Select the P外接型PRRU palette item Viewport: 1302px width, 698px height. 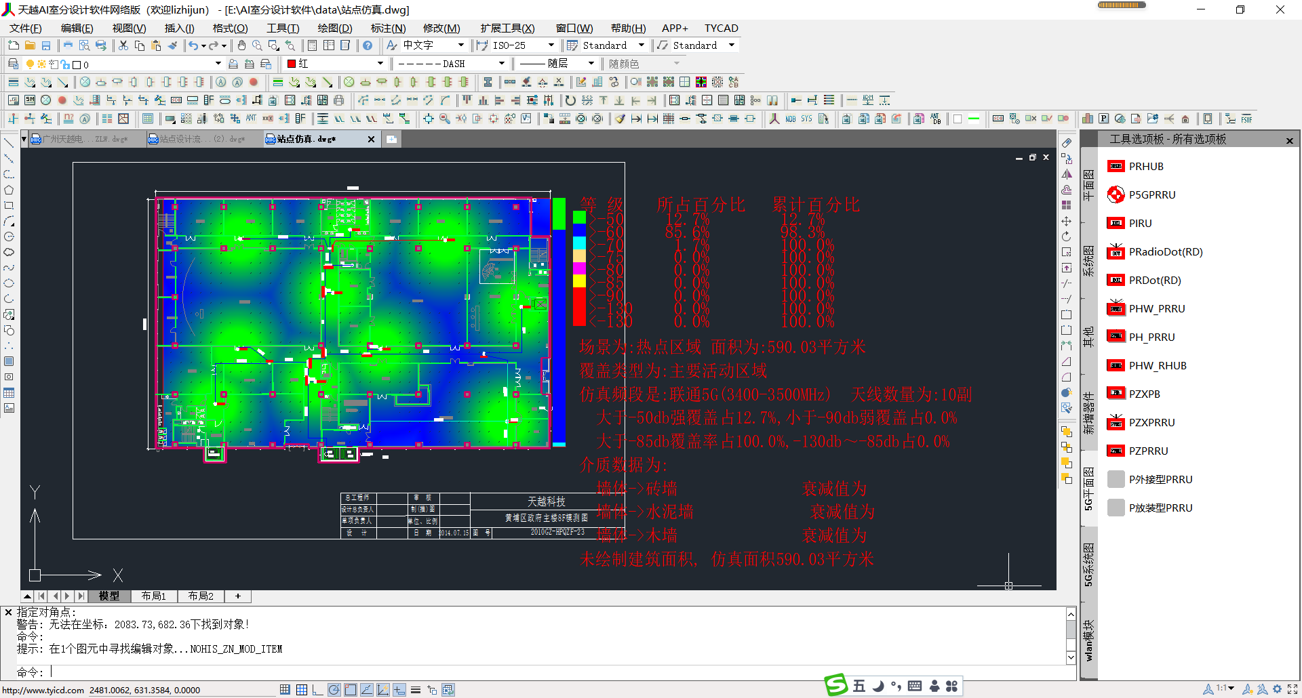click(1149, 479)
